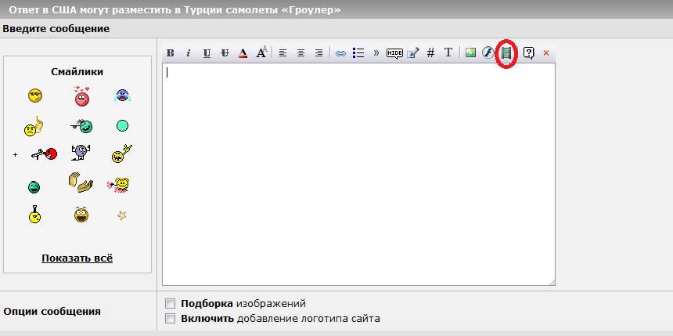Viewport: 673px width, 336px height.
Task: Insert an image into the message
Action: point(470,52)
